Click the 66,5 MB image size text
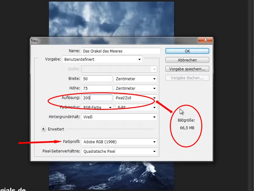254x191 pixels. 187,128
